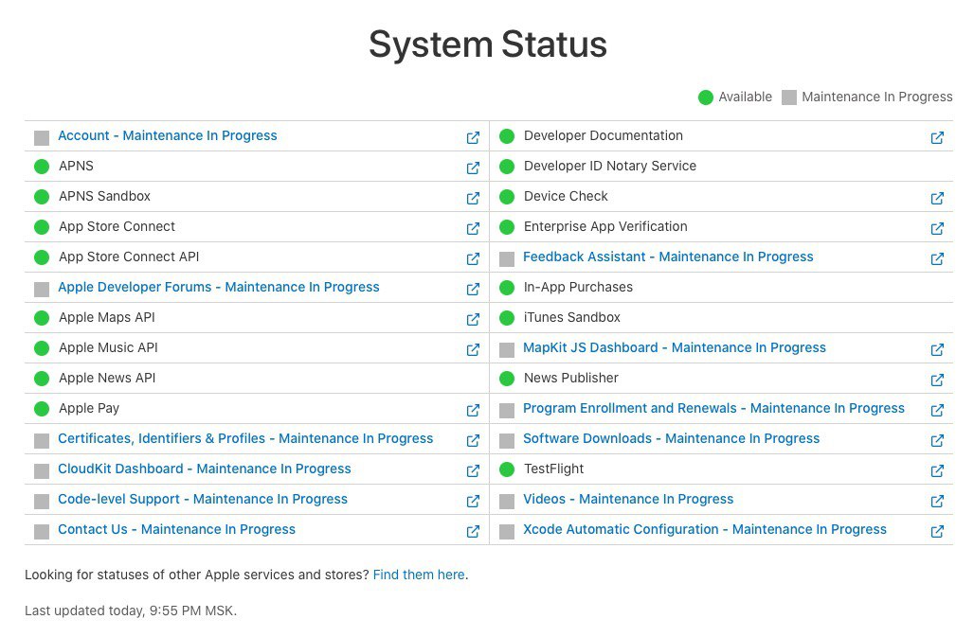This screenshot has width=974, height=637.
Task: Click the green status dot beside Apple Music API
Action: coord(42,348)
